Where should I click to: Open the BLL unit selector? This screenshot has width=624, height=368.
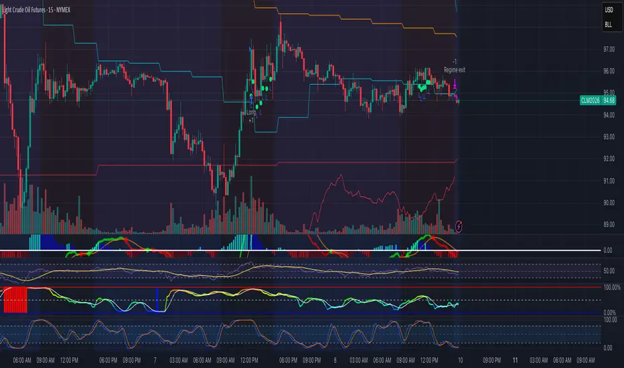coord(608,25)
